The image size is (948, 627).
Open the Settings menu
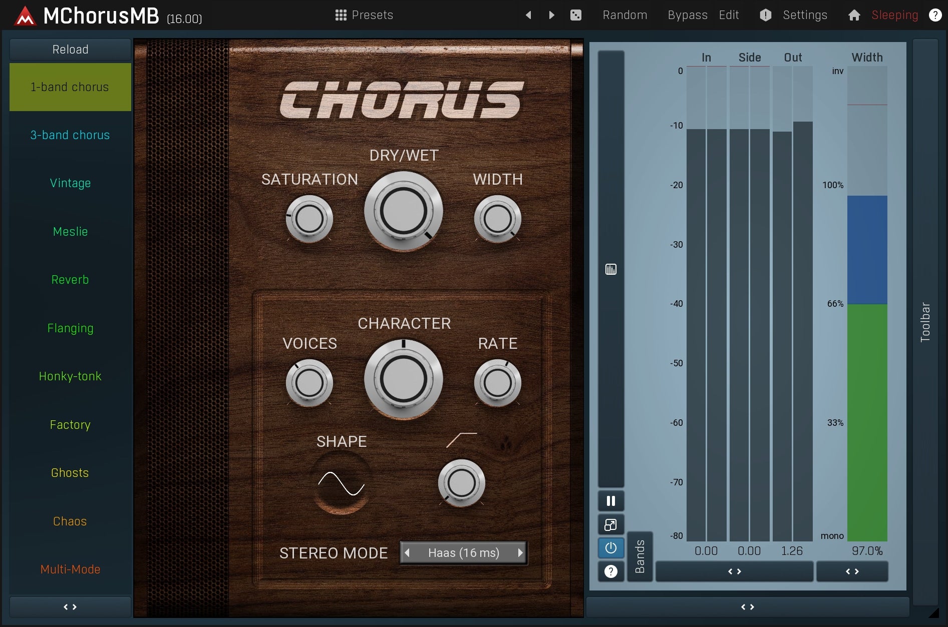pyautogui.click(x=804, y=15)
